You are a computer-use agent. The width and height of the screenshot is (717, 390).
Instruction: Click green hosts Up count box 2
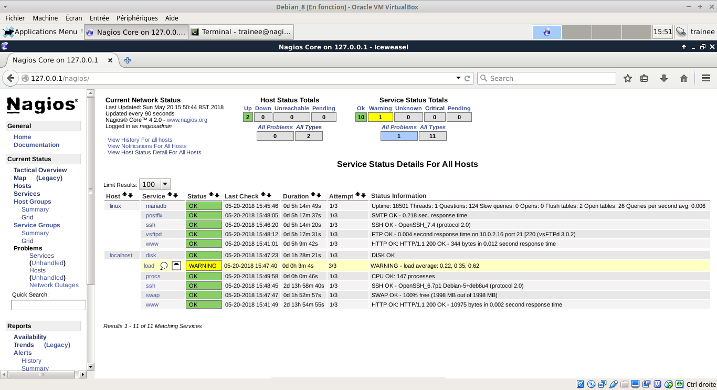[x=248, y=117]
